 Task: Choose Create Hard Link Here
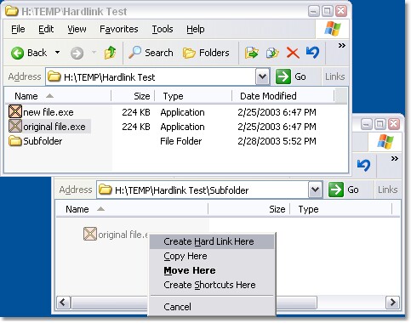[x=212, y=241]
